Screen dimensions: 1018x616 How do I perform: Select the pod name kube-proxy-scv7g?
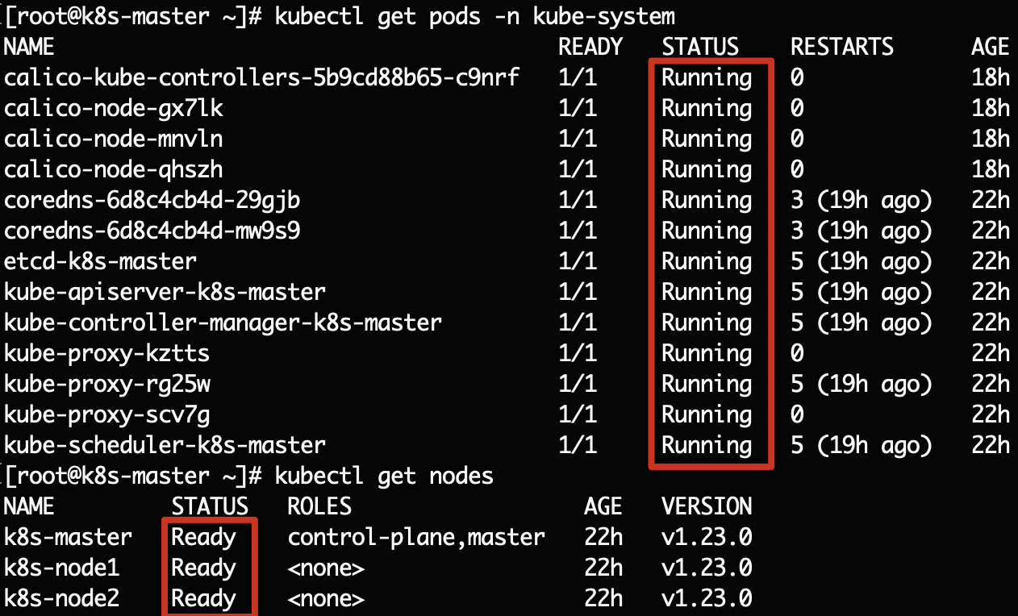(x=107, y=414)
